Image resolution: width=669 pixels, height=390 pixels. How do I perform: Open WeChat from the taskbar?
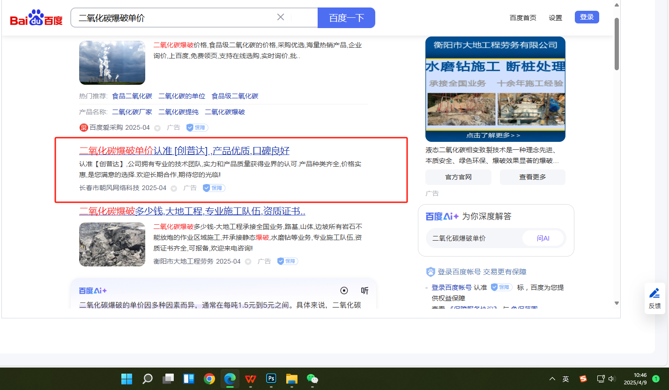coord(312,378)
